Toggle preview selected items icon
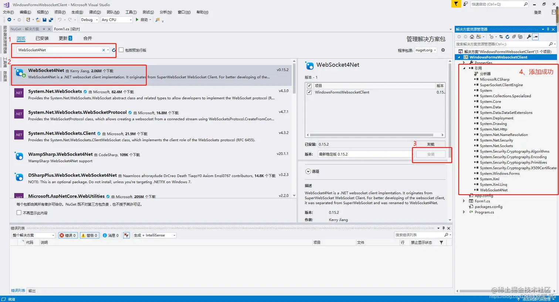 536,37
